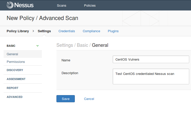Collapse the BASIC section green chevron
This screenshot has height=113, width=191.
pyautogui.click(x=38, y=46)
